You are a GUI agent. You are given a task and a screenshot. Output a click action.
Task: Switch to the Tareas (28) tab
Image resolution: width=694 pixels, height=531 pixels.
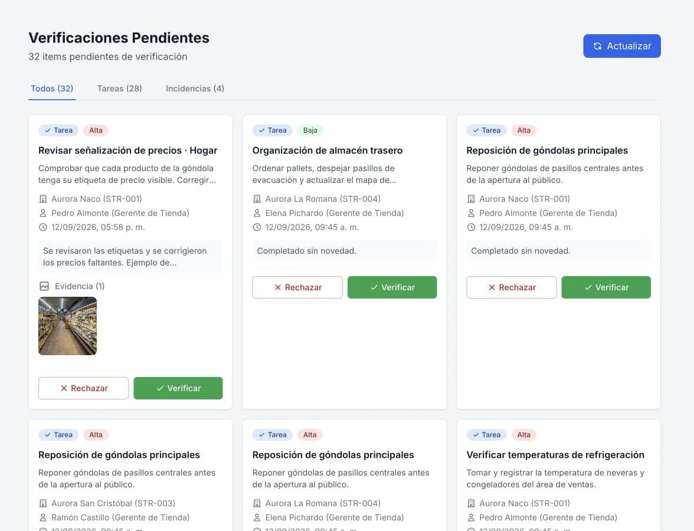119,88
